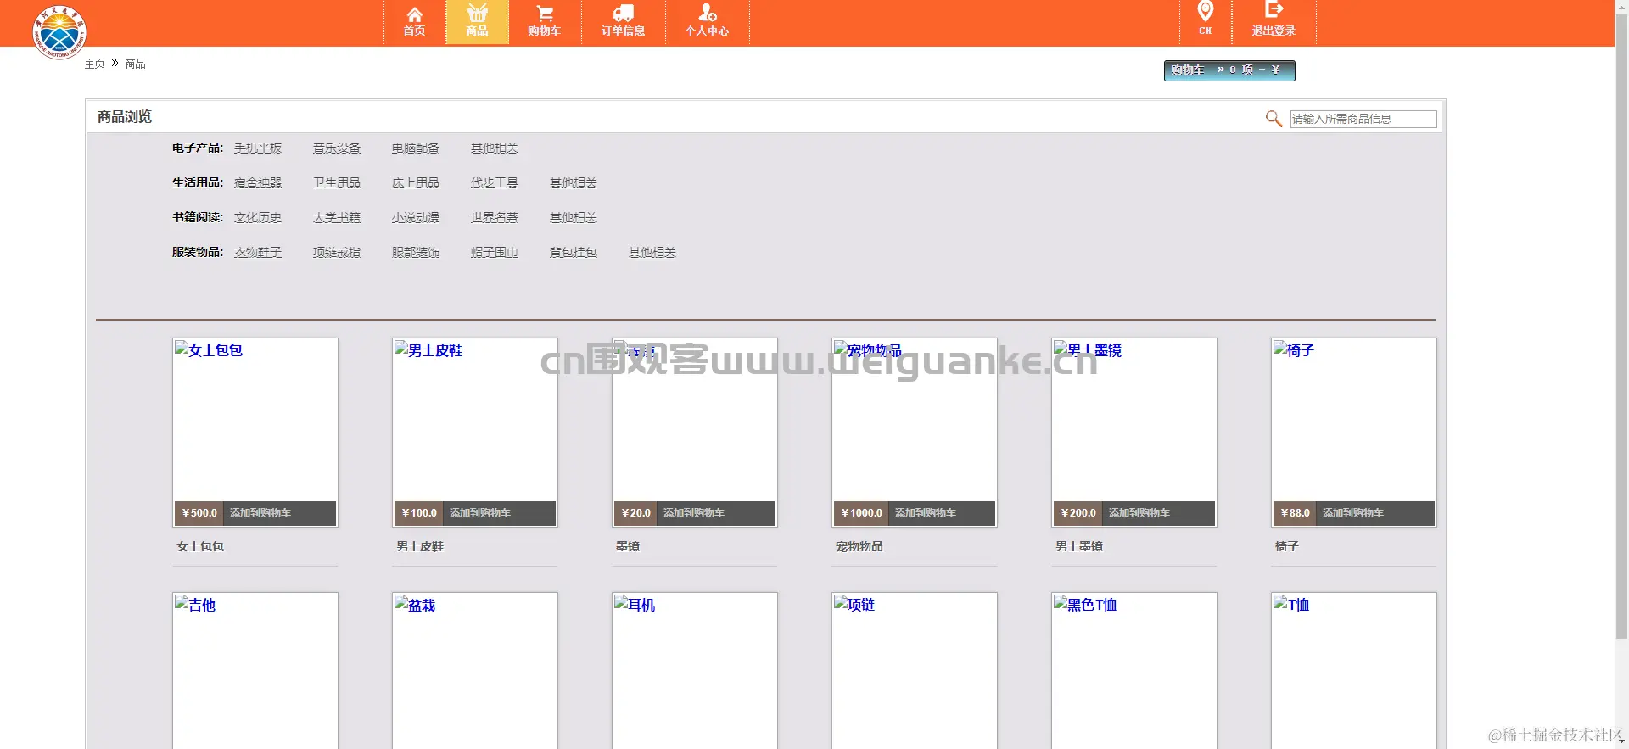The image size is (1629, 749).
Task: Add 男士皮鞋 (¥100.0) to cart
Action: coord(480,513)
